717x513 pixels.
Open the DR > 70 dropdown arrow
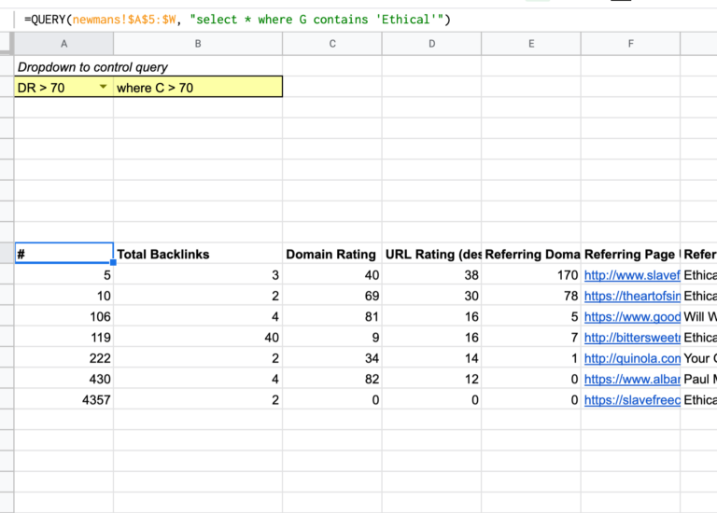pos(103,88)
